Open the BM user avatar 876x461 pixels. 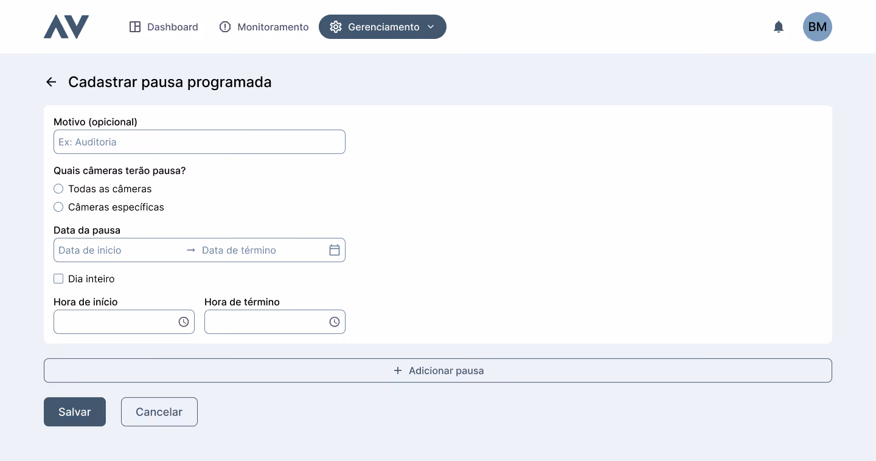[818, 27]
